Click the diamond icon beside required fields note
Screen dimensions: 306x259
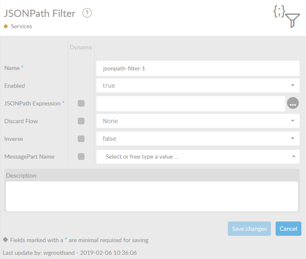pyautogui.click(x=5, y=240)
